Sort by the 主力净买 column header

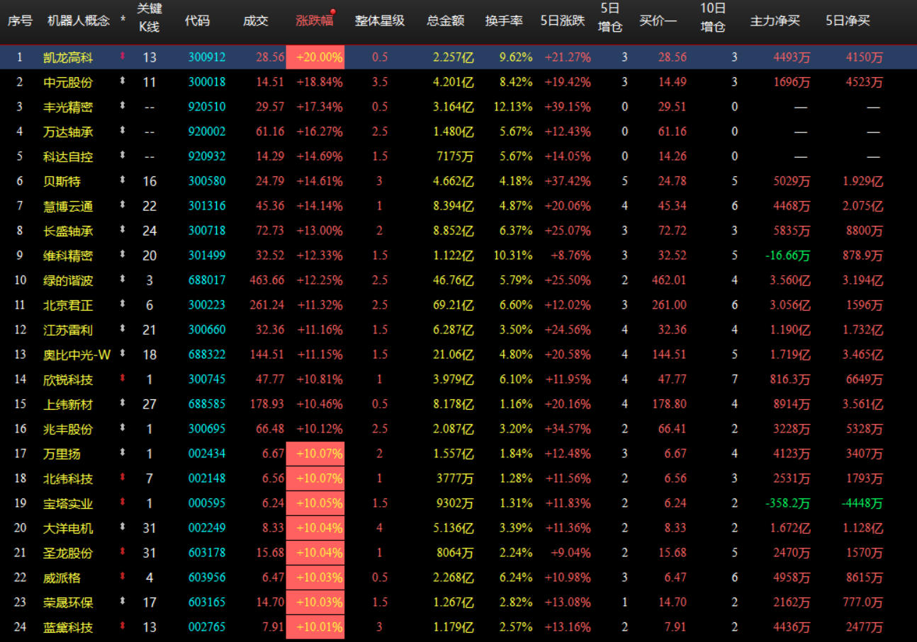[775, 21]
